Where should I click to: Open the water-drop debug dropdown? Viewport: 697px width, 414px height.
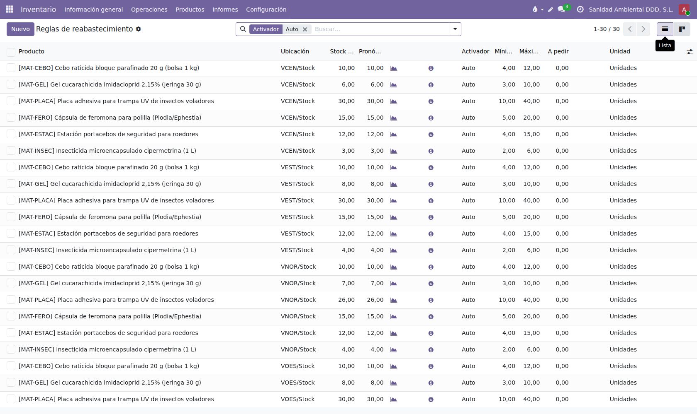pyautogui.click(x=538, y=9)
